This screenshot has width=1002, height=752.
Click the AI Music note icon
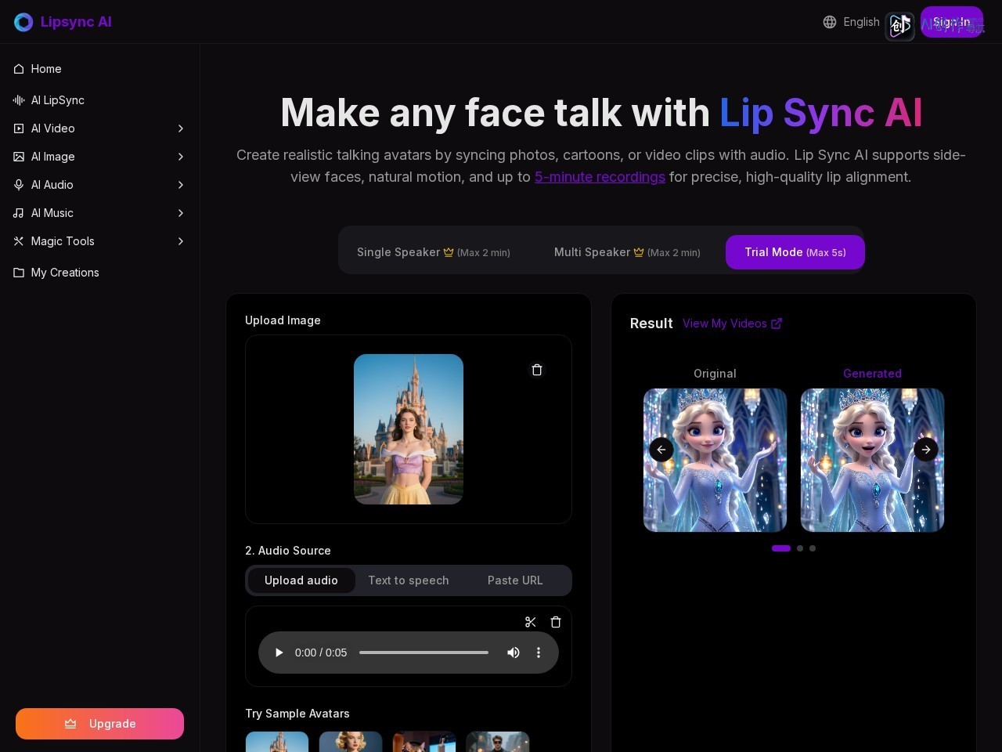pos(19,213)
